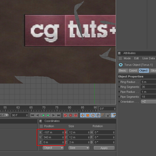Toggle the animation dot next to Ring Radius
156x156 pixels.
click(119, 82)
